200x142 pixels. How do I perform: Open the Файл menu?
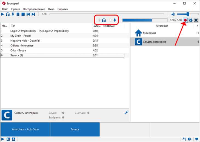click(5, 9)
